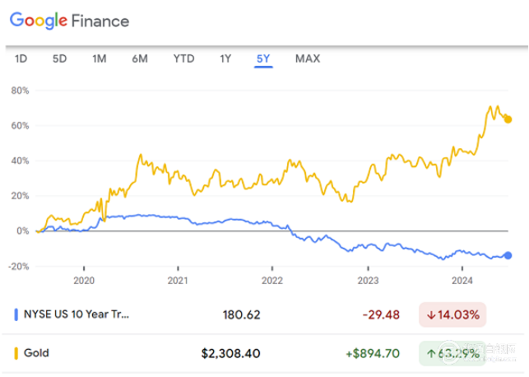The height and width of the screenshot is (377, 529).
Task: Click the green Gold percentage up badge
Action: (x=452, y=353)
